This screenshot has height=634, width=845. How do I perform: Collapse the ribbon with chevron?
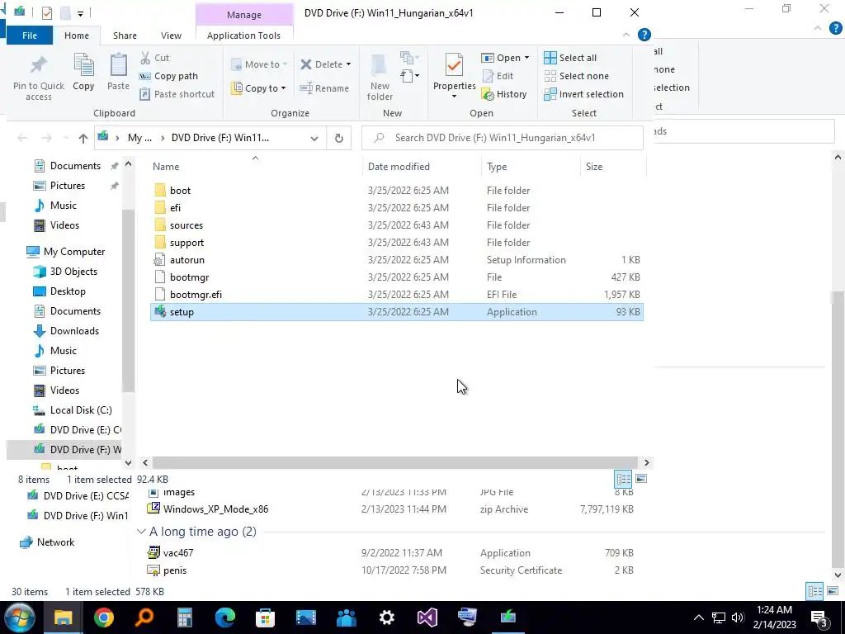point(626,35)
